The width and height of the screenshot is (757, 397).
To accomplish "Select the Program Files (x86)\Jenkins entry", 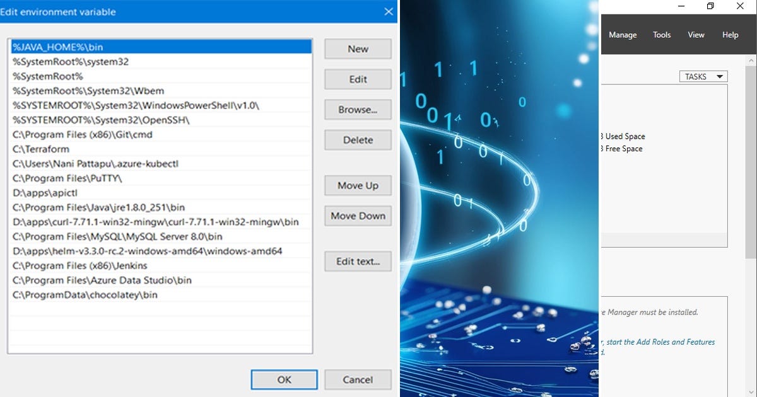I will click(x=161, y=265).
